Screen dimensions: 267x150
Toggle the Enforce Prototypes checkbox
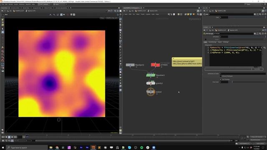pos(221,76)
